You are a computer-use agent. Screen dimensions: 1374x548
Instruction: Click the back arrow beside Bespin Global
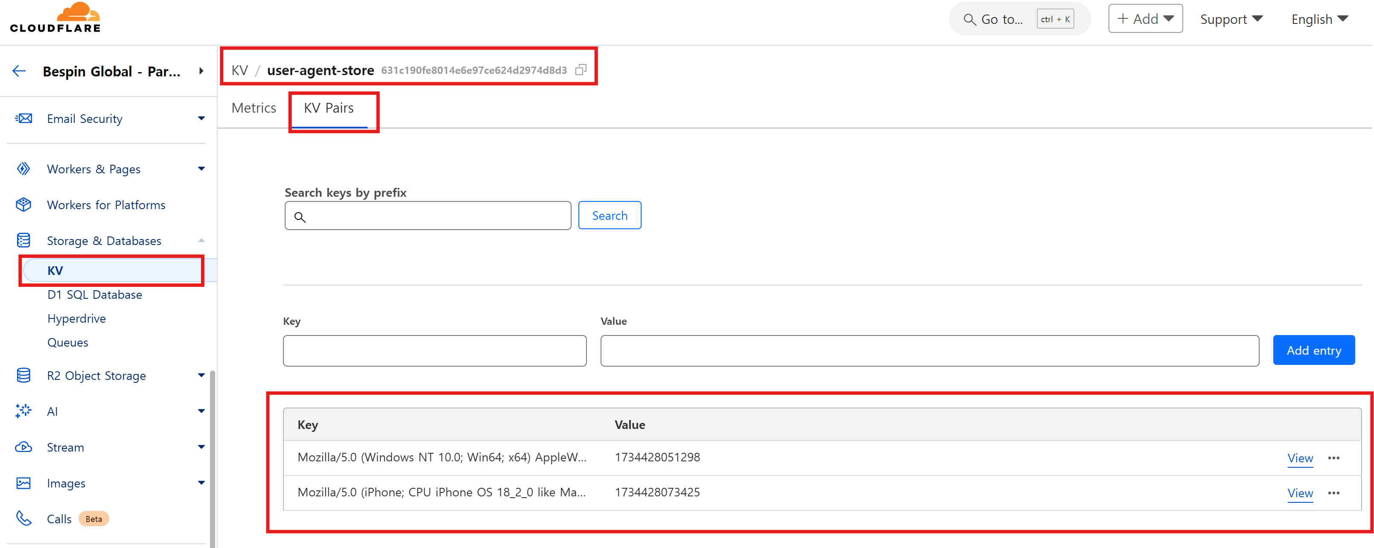click(19, 71)
